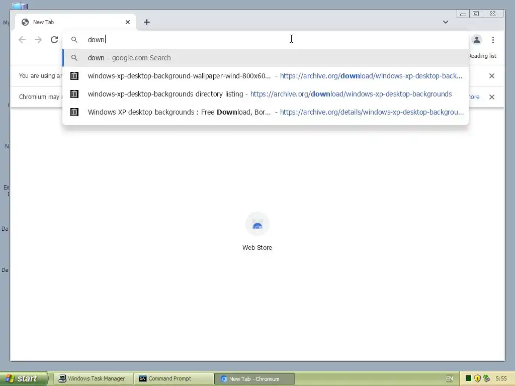Screen dimensions: 515x386
Task: Click the 5:55 system clock
Action: pyautogui.click(x=501, y=379)
